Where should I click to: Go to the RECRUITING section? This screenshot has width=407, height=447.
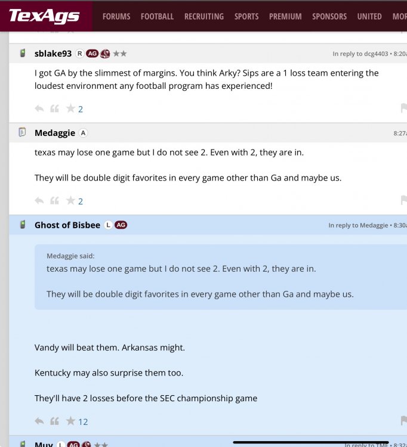tap(204, 16)
